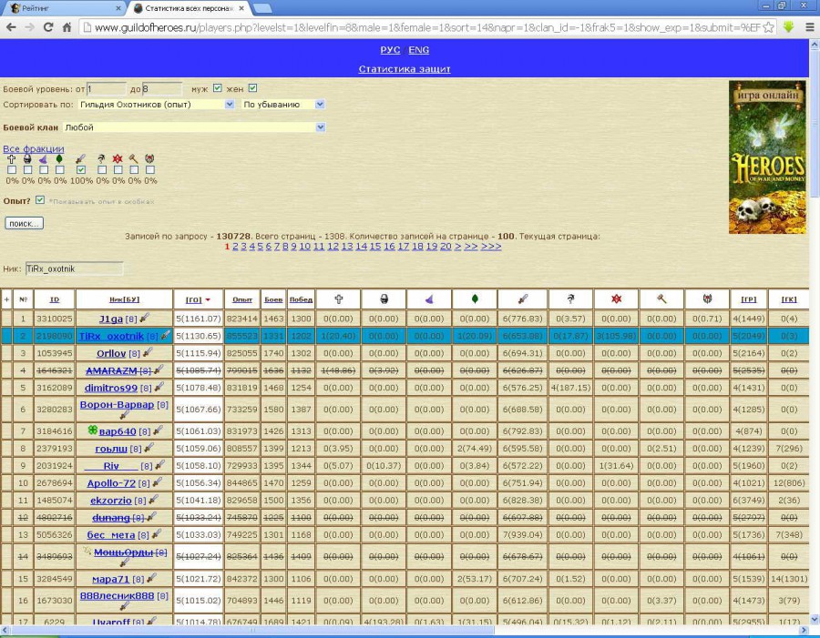Sort by the Tribal mask column header
The width and height of the screenshot is (820, 638).
(707, 299)
